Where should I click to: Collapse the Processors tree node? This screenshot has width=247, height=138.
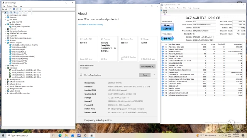pos(5,68)
